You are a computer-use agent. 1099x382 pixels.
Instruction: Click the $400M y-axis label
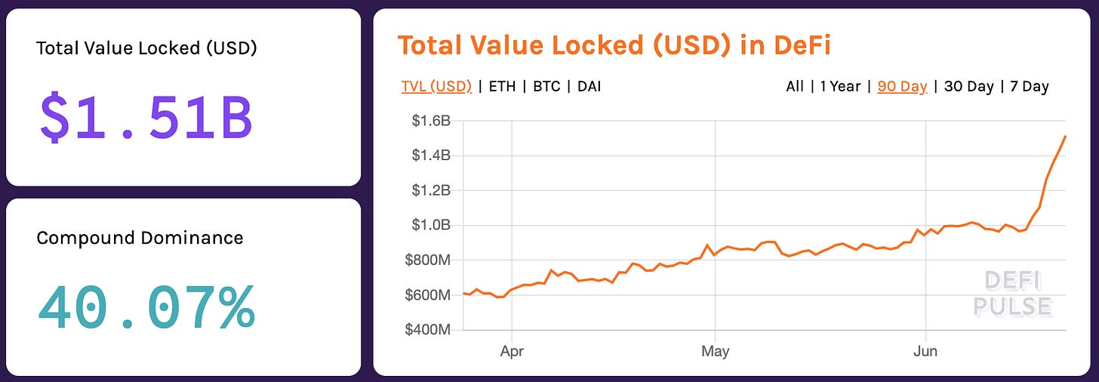click(x=429, y=330)
